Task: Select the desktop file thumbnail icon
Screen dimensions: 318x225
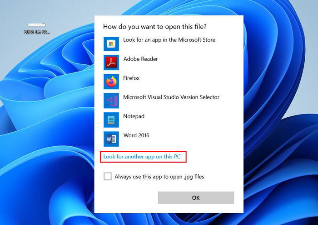Action: tap(37, 25)
